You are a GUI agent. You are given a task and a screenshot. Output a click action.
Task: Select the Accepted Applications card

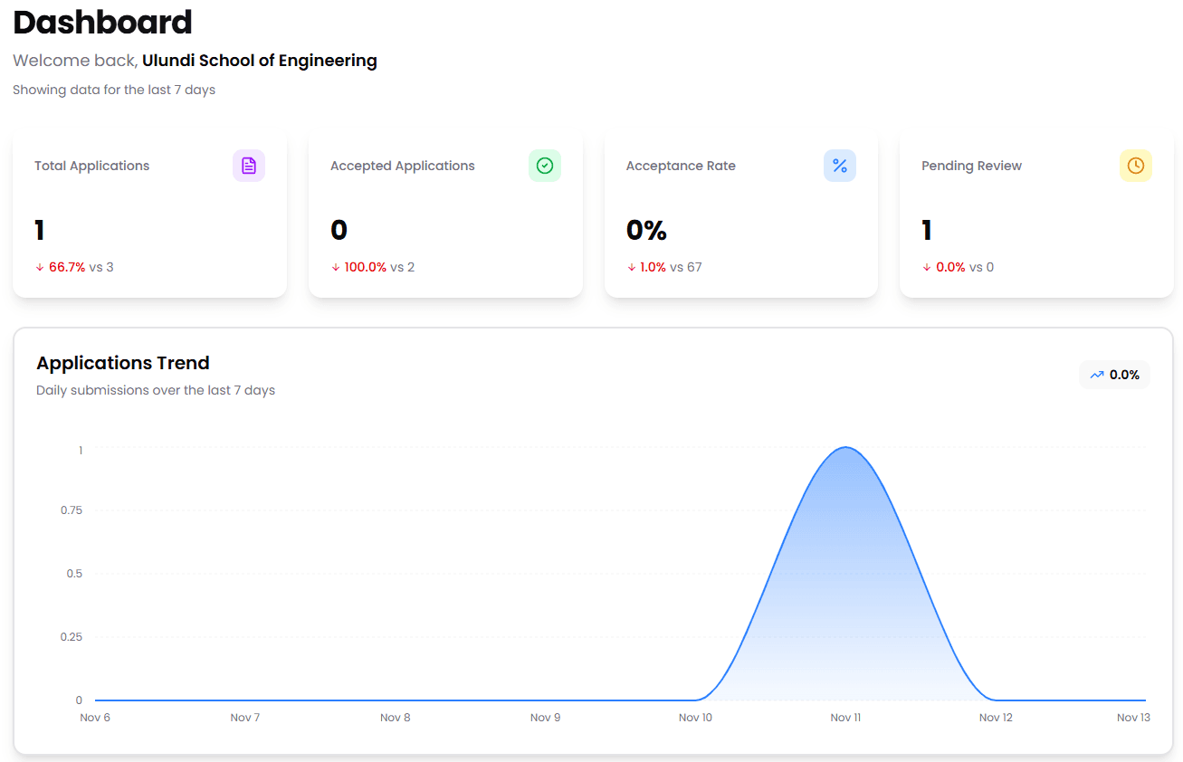(444, 213)
